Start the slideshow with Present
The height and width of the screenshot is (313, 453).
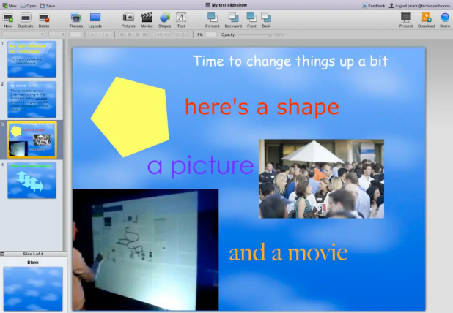click(x=406, y=20)
